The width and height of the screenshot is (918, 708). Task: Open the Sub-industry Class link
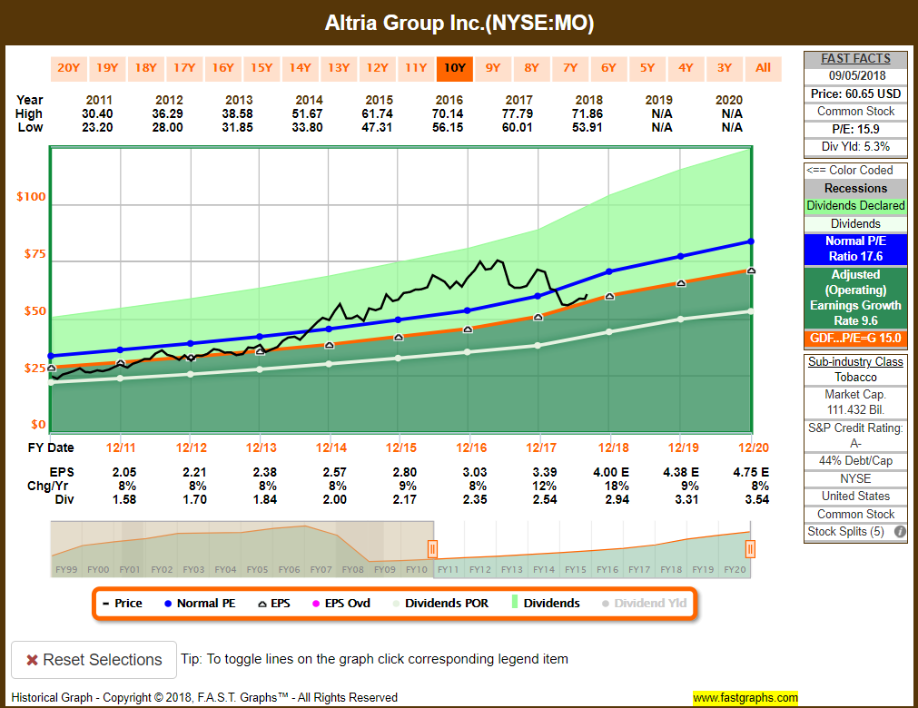pos(854,361)
